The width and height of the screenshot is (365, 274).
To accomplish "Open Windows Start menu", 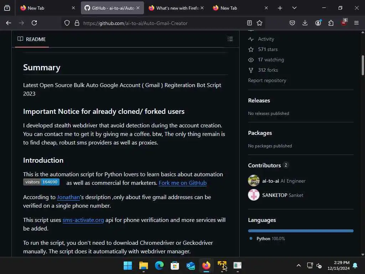I will pos(128,265).
